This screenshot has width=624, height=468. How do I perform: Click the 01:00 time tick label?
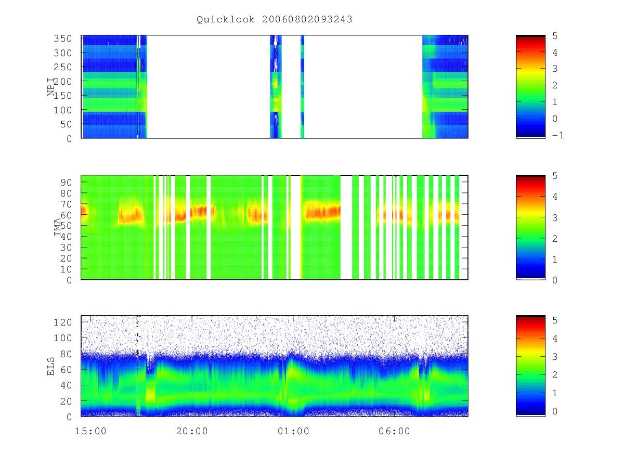point(293,431)
